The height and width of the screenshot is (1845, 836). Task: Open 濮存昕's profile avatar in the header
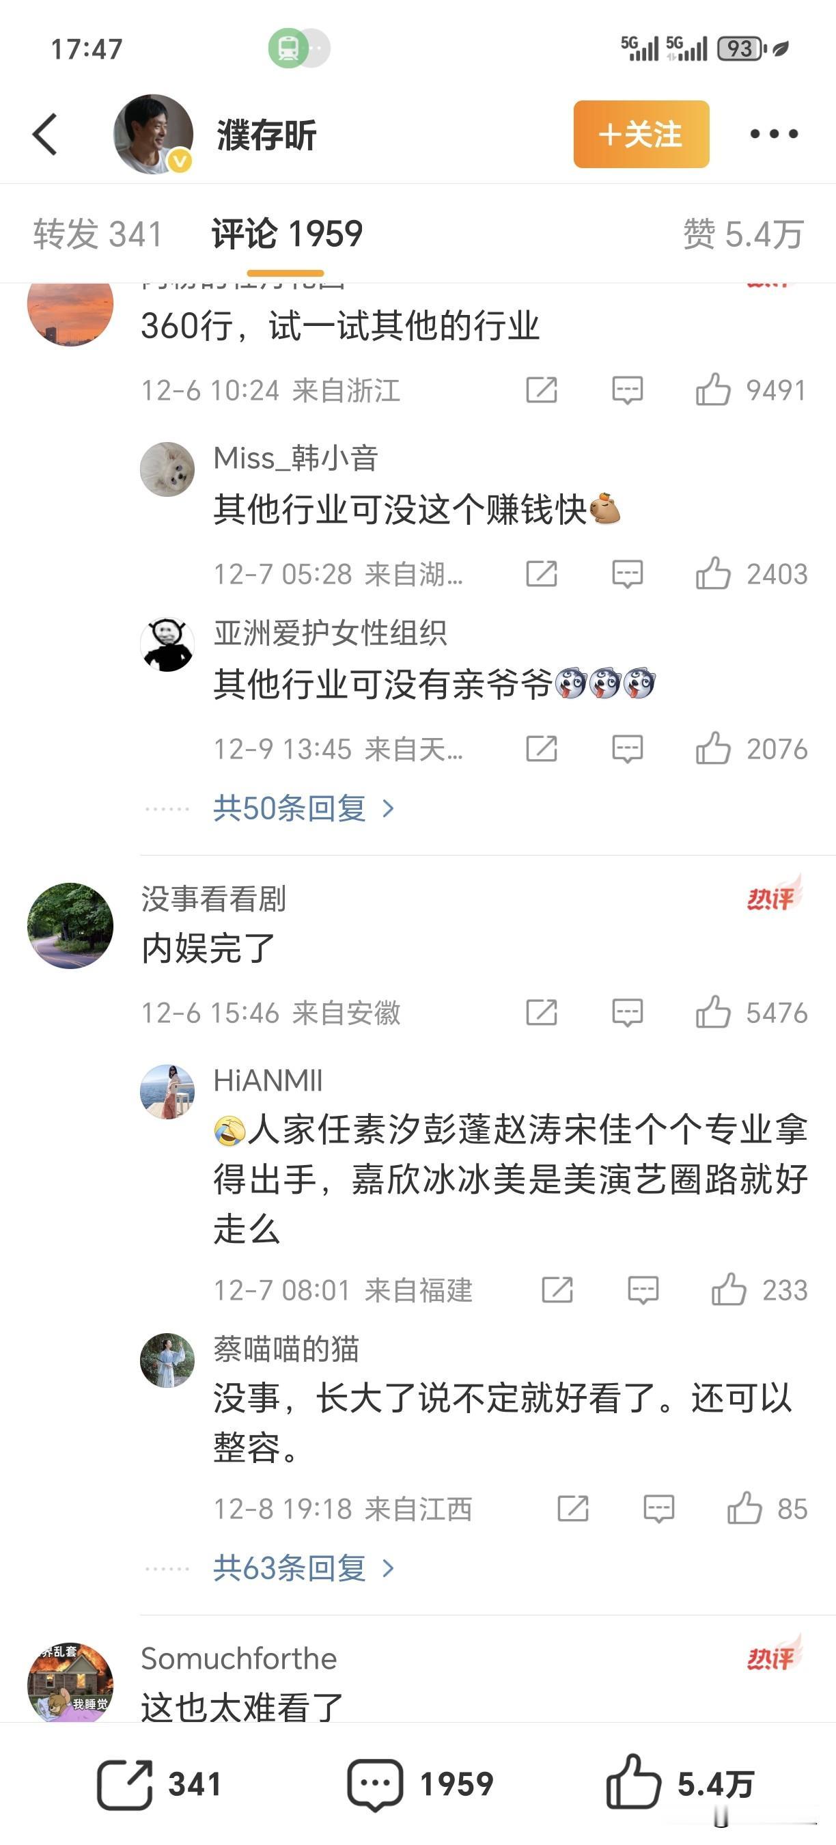coord(153,134)
